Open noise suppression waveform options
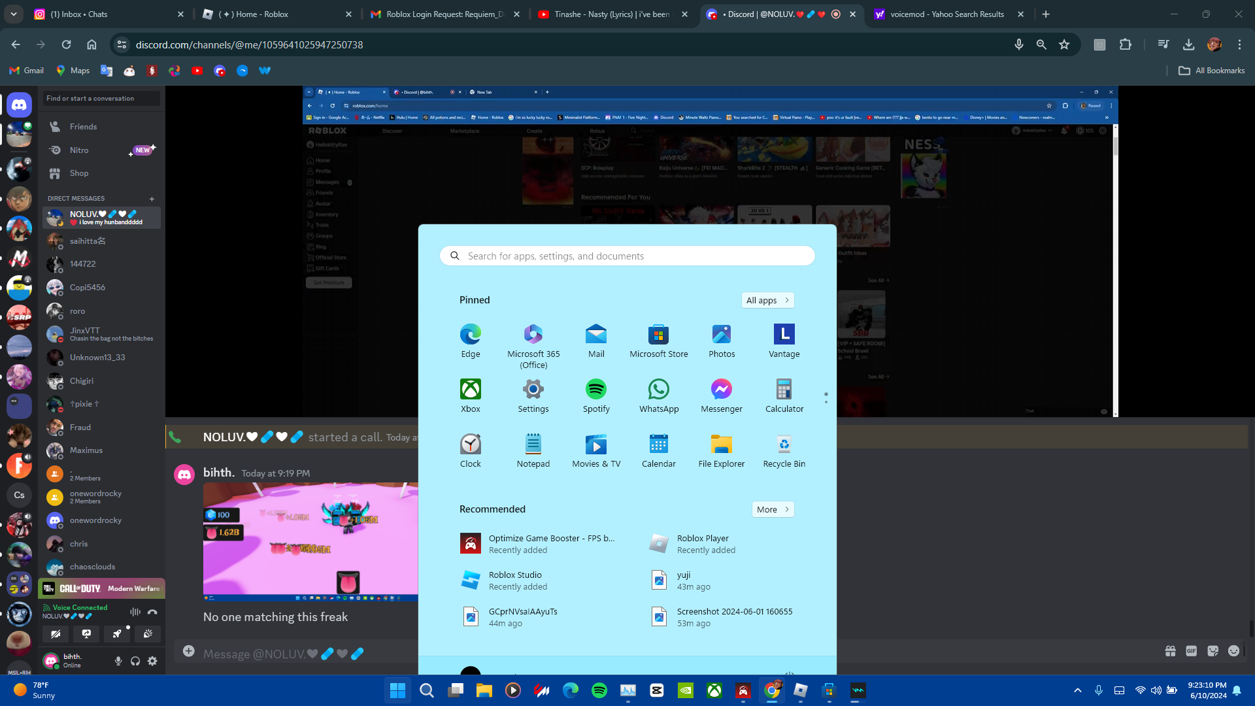Viewport: 1255px width, 706px height. click(135, 612)
